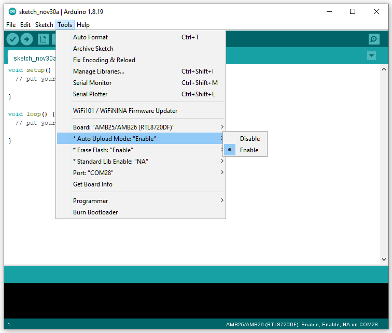
Task: Launch WiFi101 / WiFiNINA Firmware Updater
Action: click(x=141, y=111)
